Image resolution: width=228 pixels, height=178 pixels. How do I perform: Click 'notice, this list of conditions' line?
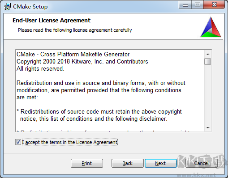(x=94, y=119)
